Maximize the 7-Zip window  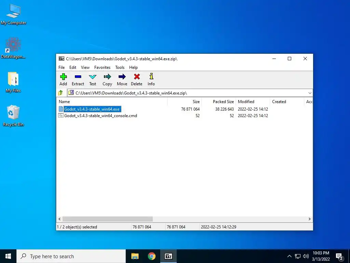[x=290, y=59]
